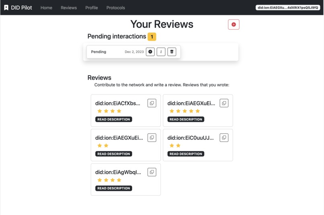Copy DID on the two-star EiAEGXuEi review
The height and width of the screenshot is (215, 324).
pyautogui.click(x=152, y=137)
